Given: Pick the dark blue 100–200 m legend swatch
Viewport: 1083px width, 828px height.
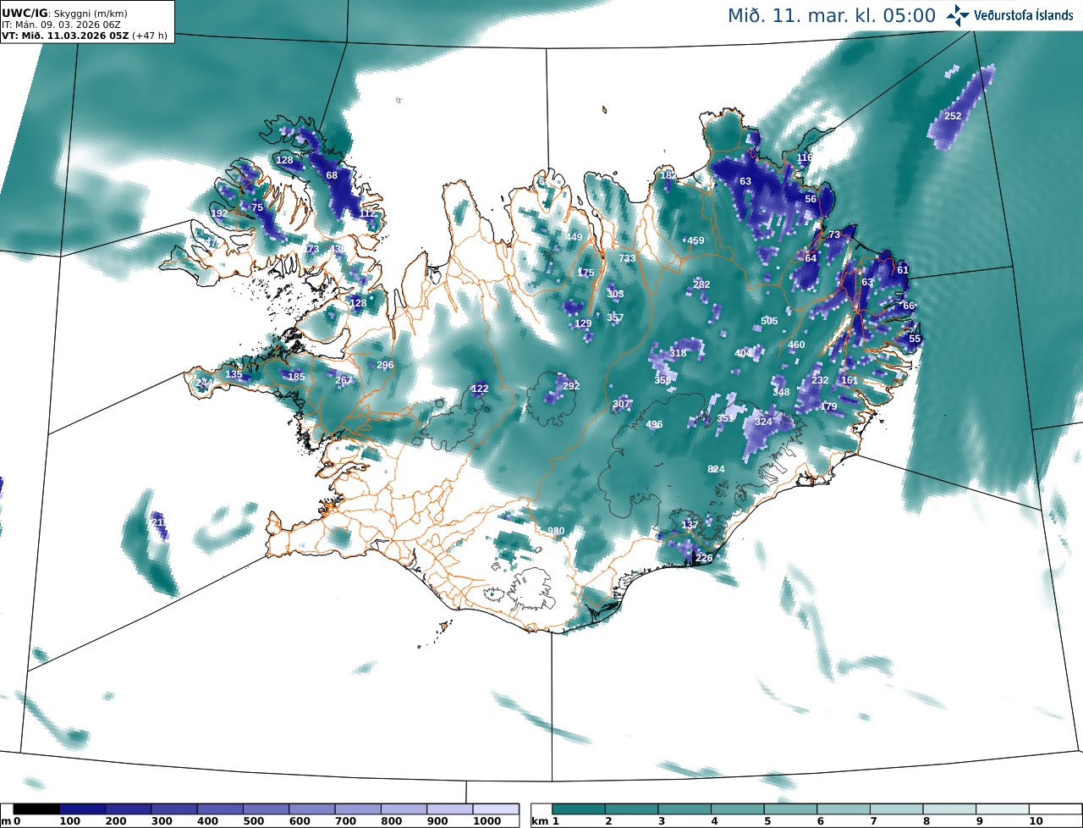Looking at the screenshot, I should tap(82, 809).
